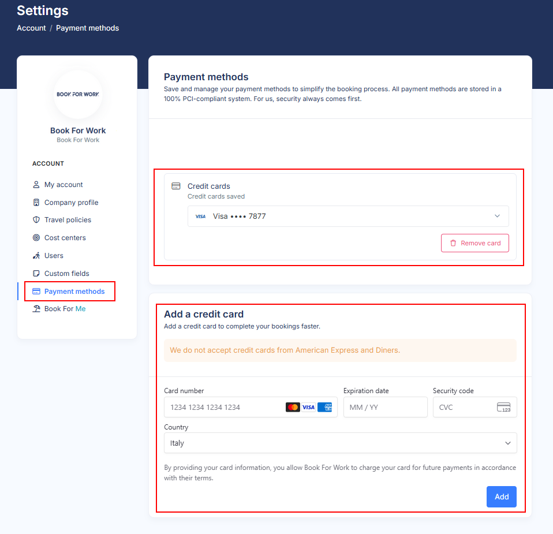
Task: Click the Company profile building icon
Action: [36, 203]
